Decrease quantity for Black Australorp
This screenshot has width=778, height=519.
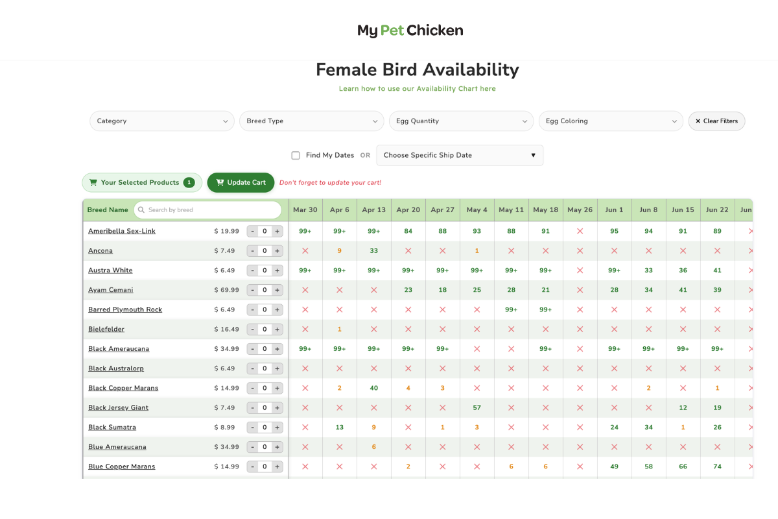pos(252,368)
